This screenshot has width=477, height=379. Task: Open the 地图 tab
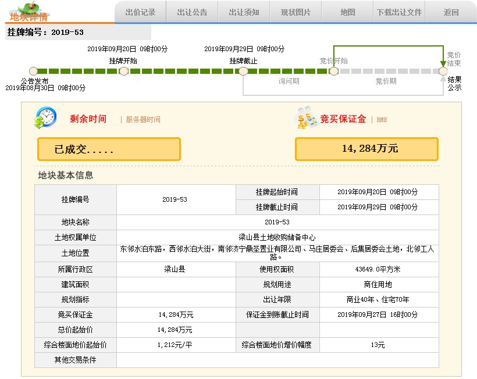347,12
